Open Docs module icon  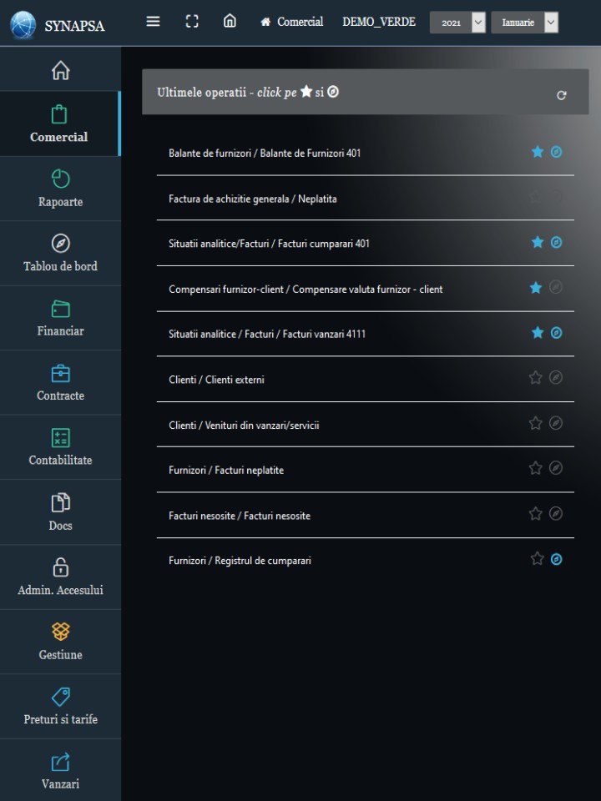point(60,502)
